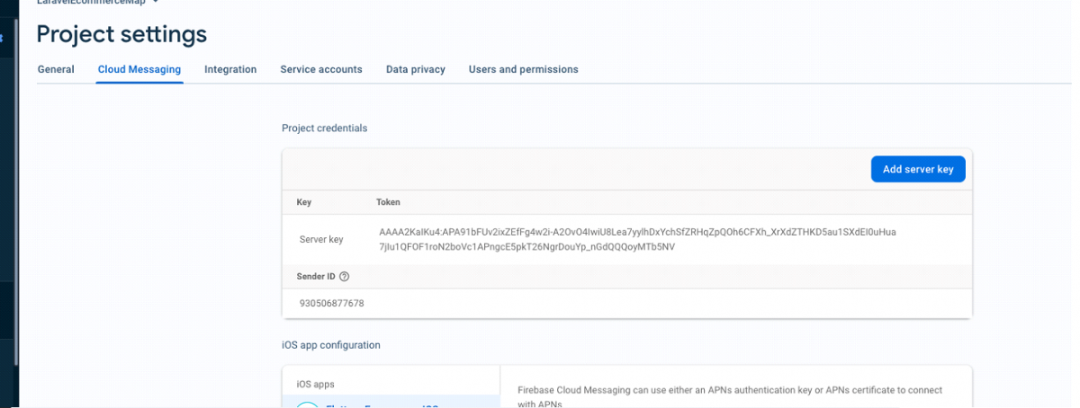Viewport: 1080px width, 408px height.
Task: Click the Project settings page heading
Action: (121, 34)
